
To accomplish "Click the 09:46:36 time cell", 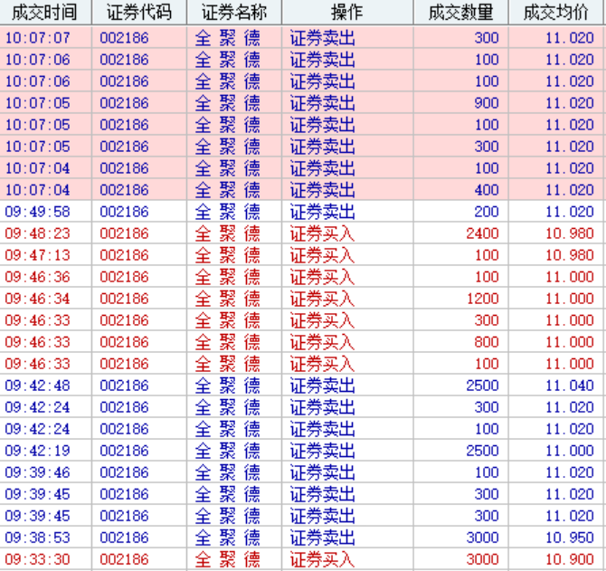I will point(37,277).
